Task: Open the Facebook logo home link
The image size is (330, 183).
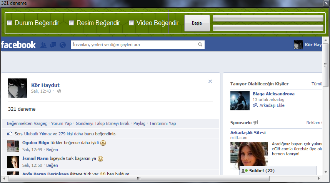Action: coord(18,45)
